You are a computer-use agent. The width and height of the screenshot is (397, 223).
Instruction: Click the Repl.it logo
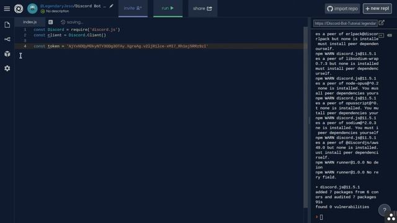19,9
